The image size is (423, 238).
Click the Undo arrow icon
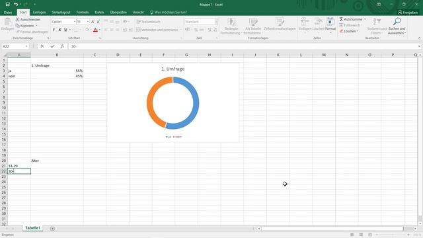[16, 5]
